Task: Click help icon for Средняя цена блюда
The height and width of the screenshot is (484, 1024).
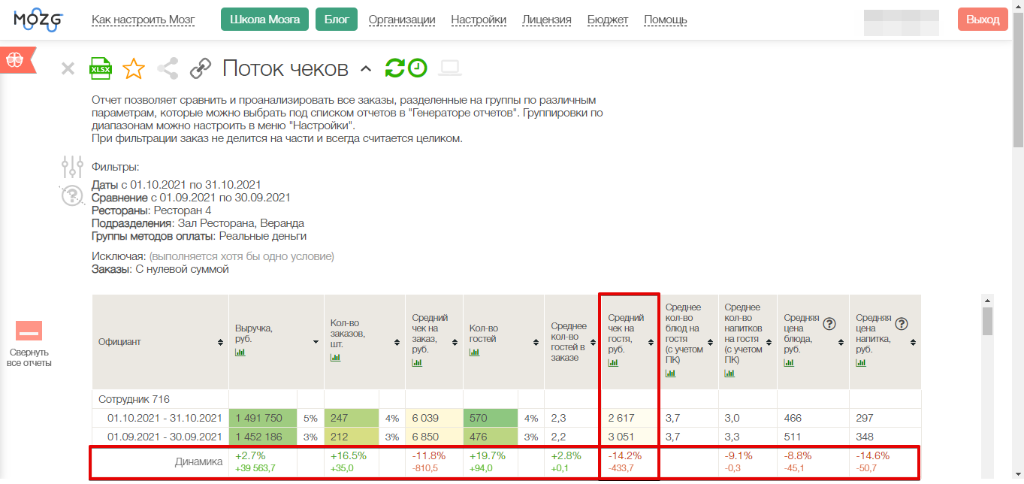Action: coord(829,324)
